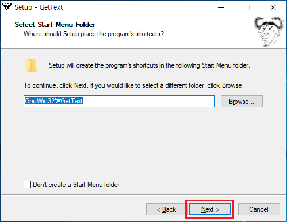Click the "Don't create a Start Menu folder" label
The image size is (287, 222).
pyautogui.click(x=76, y=185)
